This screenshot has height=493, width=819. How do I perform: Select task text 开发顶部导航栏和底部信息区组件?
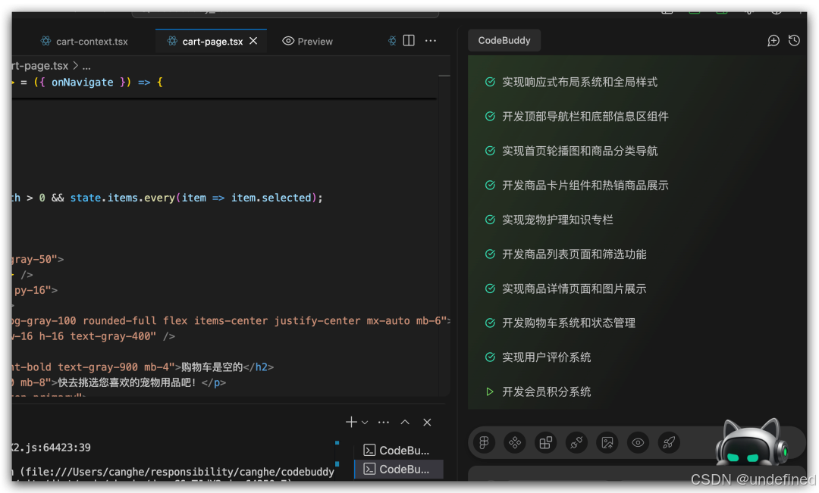coord(585,117)
